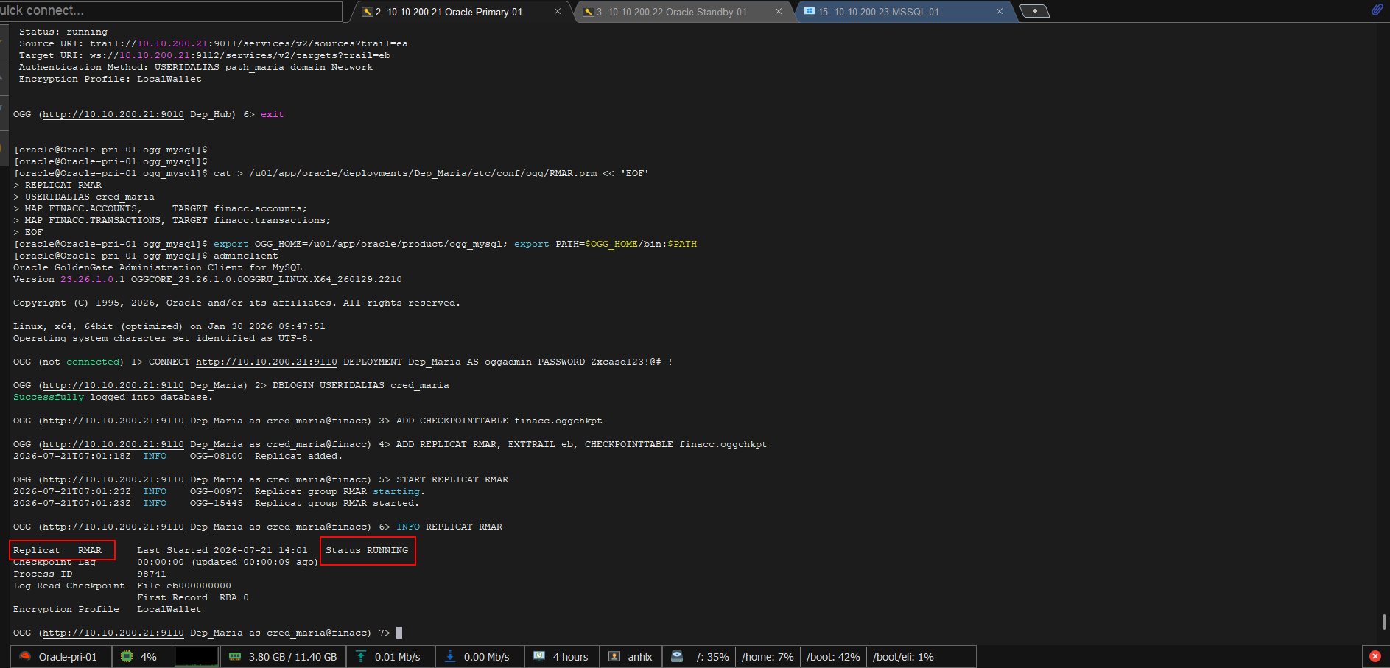The width and height of the screenshot is (1390, 668).
Task: Click the upload speed arrow icon
Action: (361, 656)
